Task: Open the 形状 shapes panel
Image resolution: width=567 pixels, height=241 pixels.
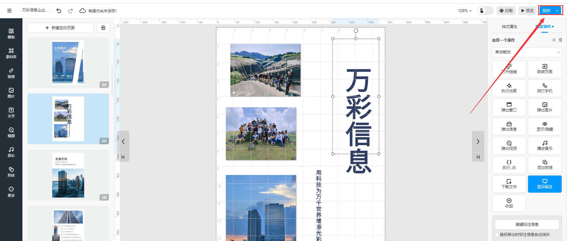Action: 11,172
